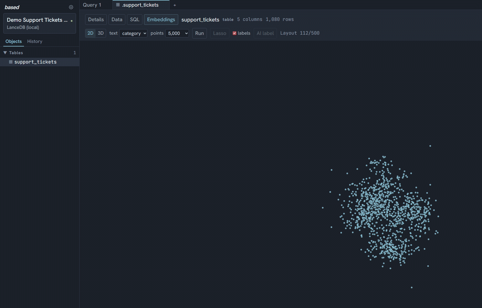Click the AI label button

coord(265,33)
